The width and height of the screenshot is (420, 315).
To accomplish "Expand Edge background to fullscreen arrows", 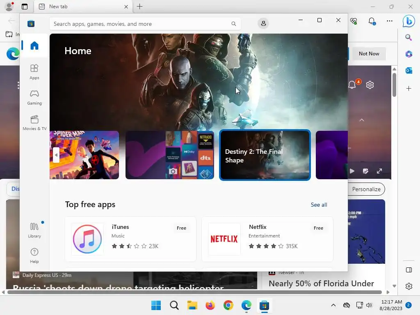I will click(x=379, y=171).
